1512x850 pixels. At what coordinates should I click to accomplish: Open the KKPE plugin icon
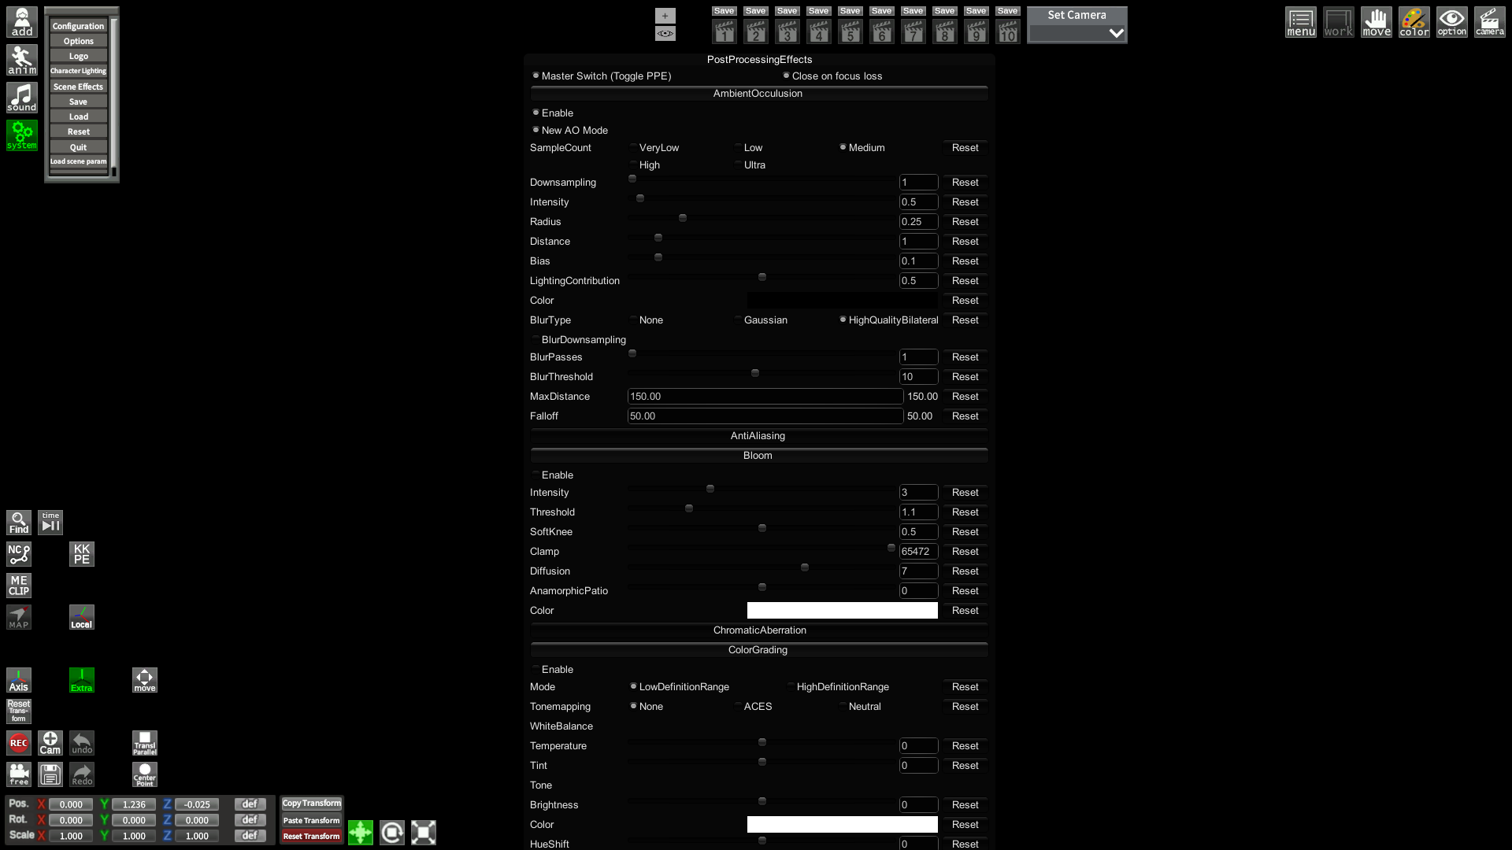pos(81,554)
